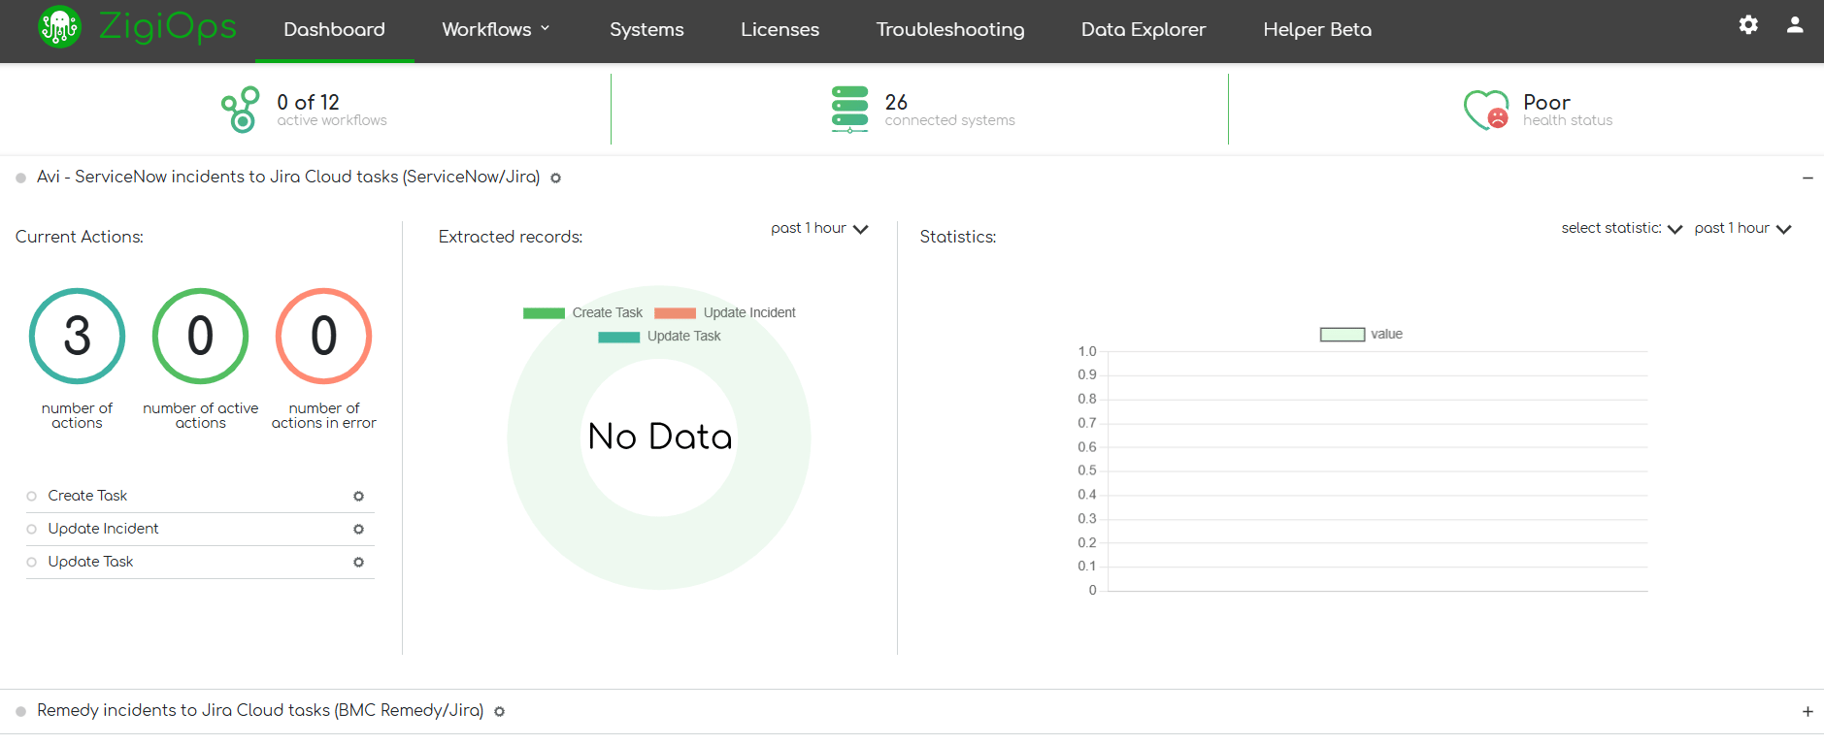Toggle the Update Incident legend swatch
The width and height of the screenshot is (1824, 745).
(x=675, y=312)
